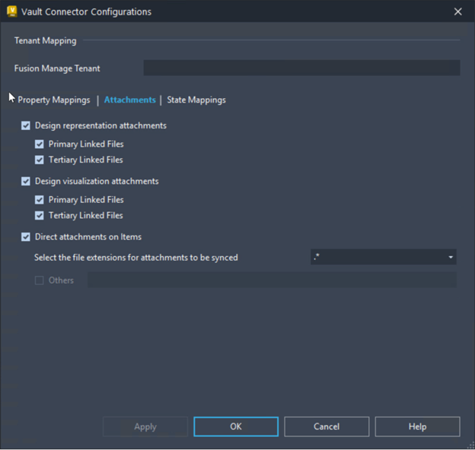The width and height of the screenshot is (475, 450).
Task: Click the Vault application icon in title bar
Action: (12, 11)
